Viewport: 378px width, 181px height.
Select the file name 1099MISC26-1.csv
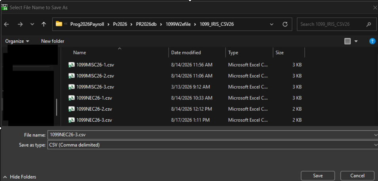click(95, 65)
